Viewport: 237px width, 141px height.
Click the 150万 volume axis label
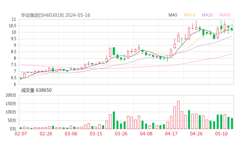(x=11, y=104)
